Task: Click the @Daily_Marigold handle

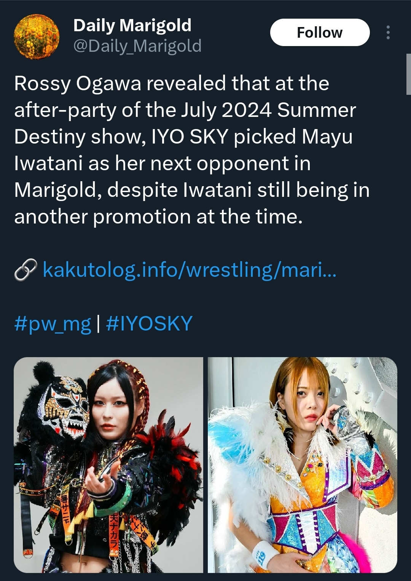Action: [137, 46]
